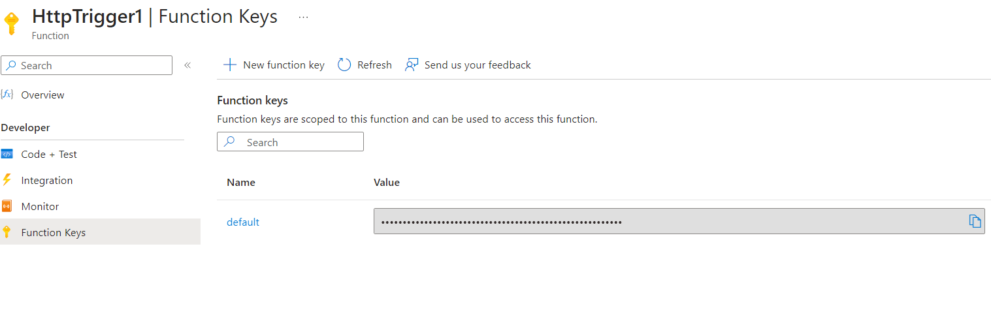The width and height of the screenshot is (991, 317).
Task: Open Monitor in Developer menu
Action: (40, 207)
